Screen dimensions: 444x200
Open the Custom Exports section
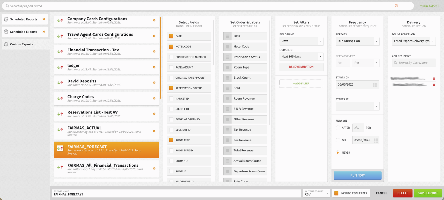[26, 44]
